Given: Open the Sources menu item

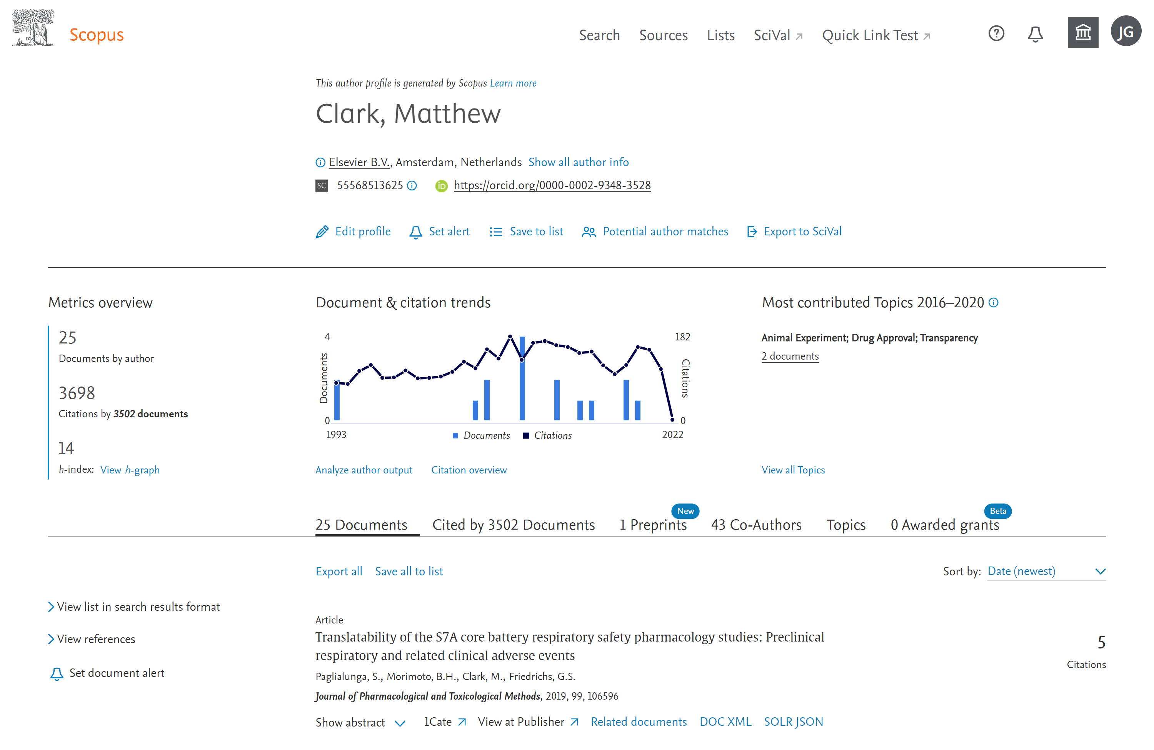Looking at the screenshot, I should [663, 35].
